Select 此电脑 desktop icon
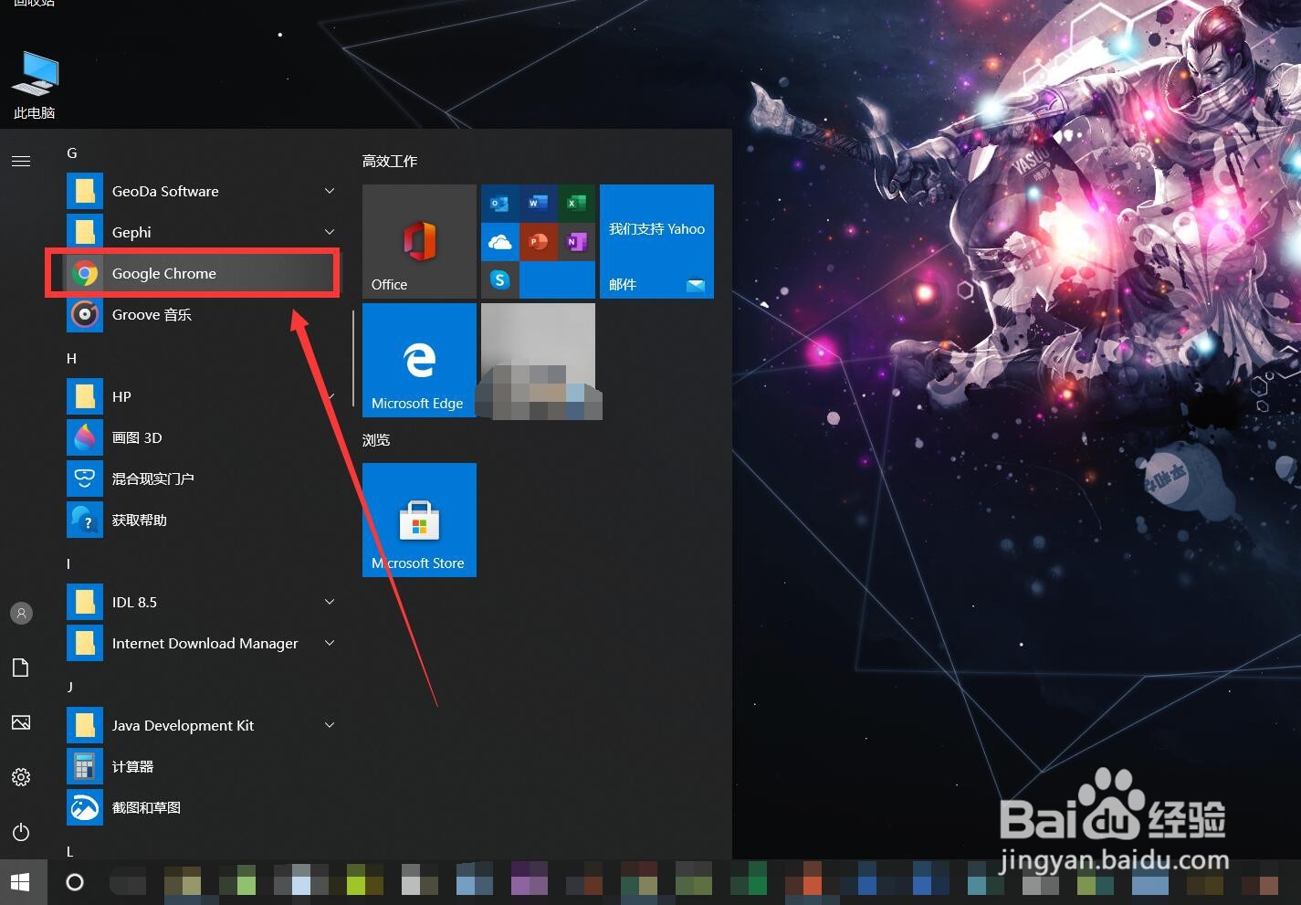 tap(35, 86)
